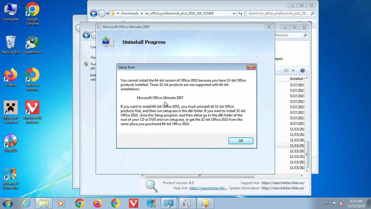The width and height of the screenshot is (371, 209).
Task: Open the UltraISO desktop shortcut
Action: tap(11, 143)
